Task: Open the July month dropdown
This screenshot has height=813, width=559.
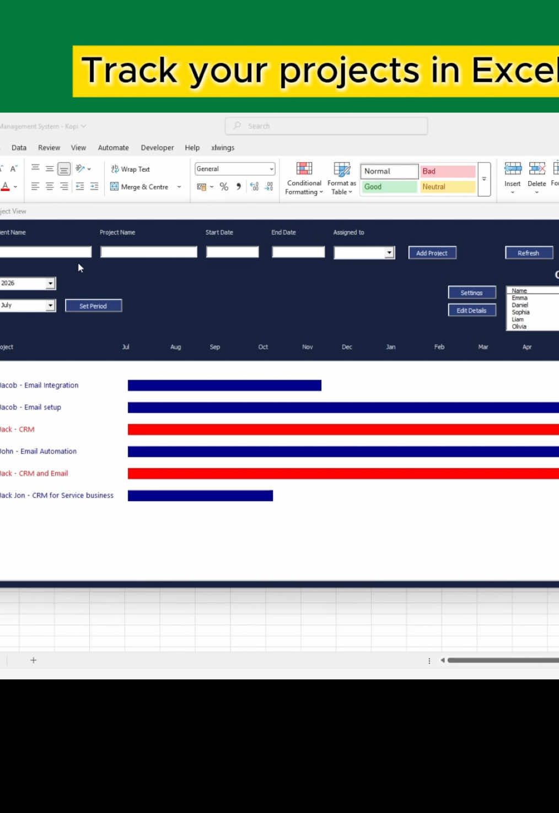Action: coord(50,305)
